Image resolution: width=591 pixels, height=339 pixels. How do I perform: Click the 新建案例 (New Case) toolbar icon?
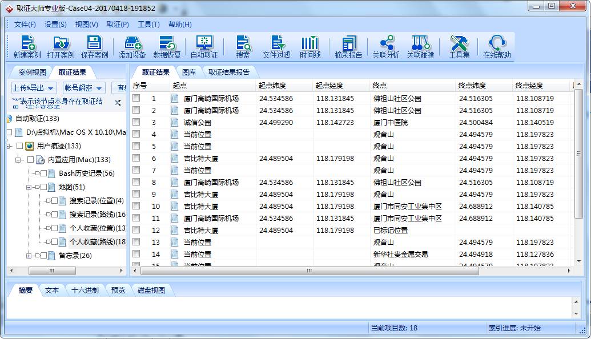(x=27, y=47)
